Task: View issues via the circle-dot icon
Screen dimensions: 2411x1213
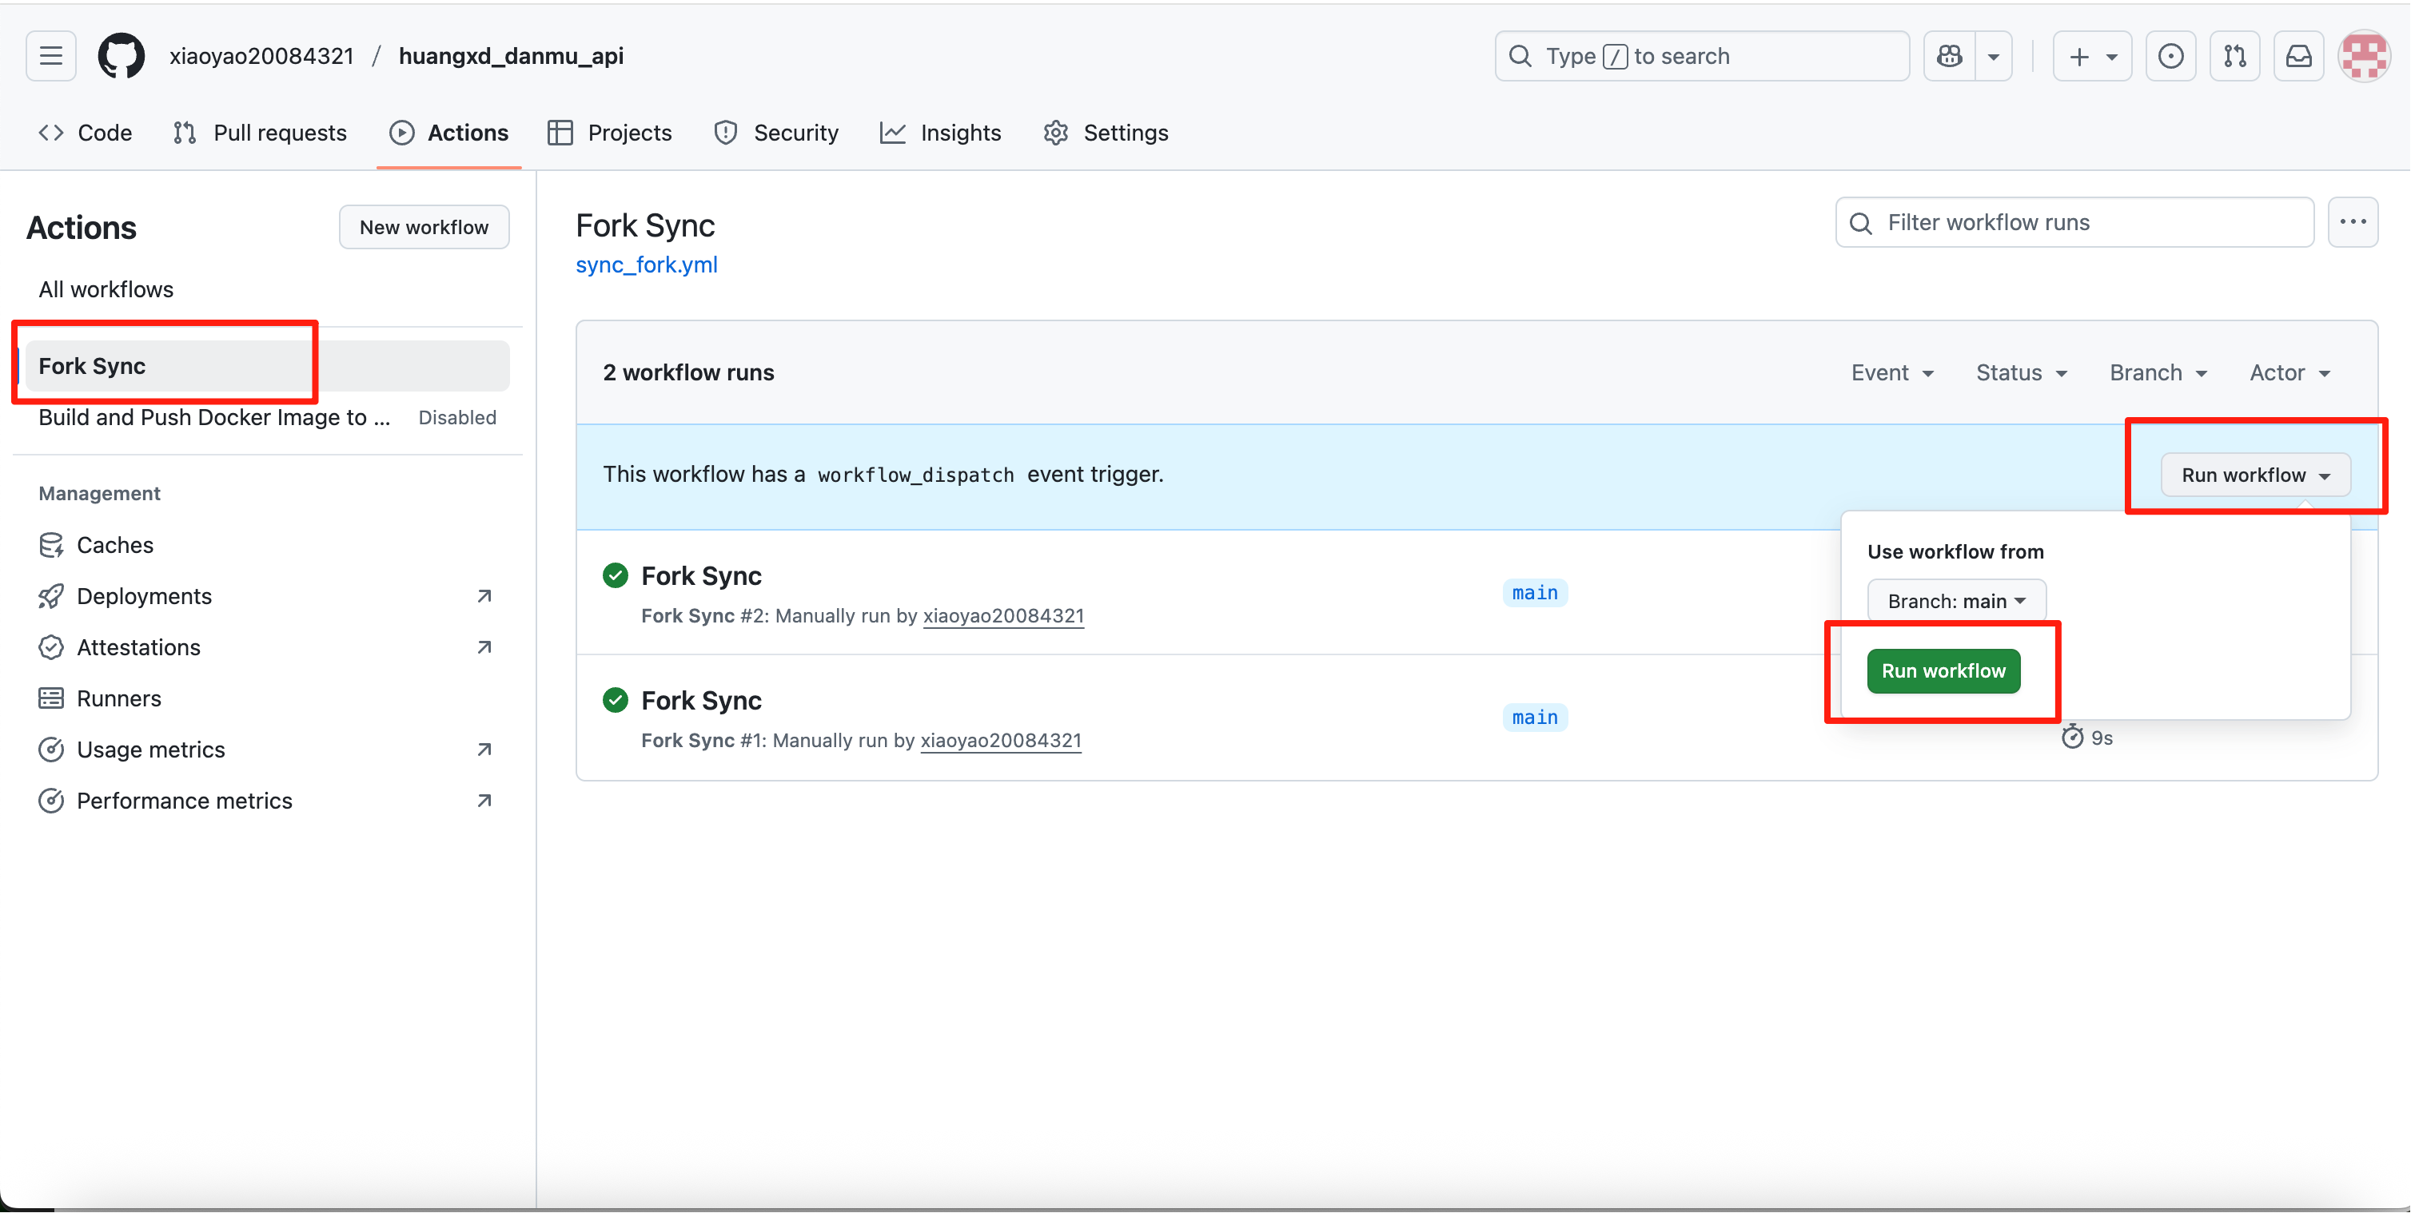Action: click(2170, 56)
